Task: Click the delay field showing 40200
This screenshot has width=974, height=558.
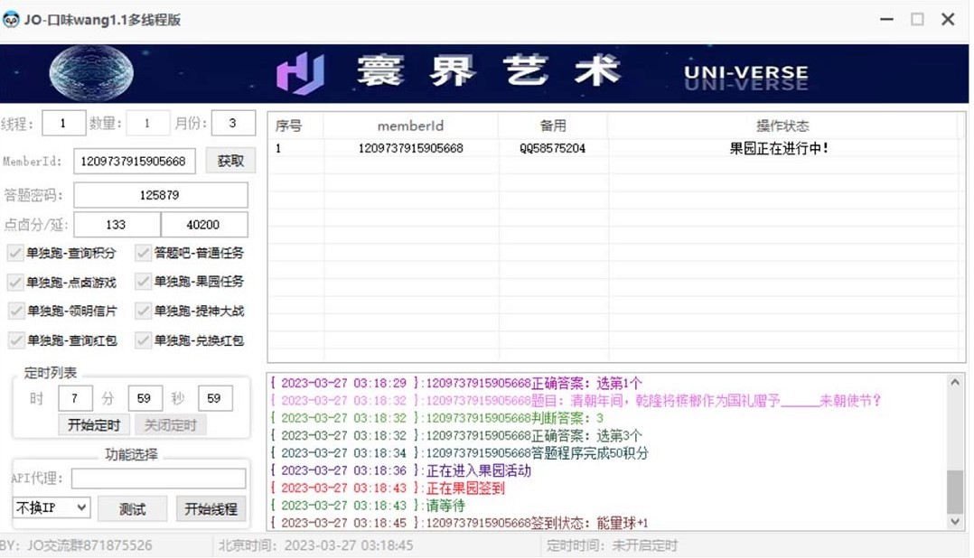Action: coord(204,225)
